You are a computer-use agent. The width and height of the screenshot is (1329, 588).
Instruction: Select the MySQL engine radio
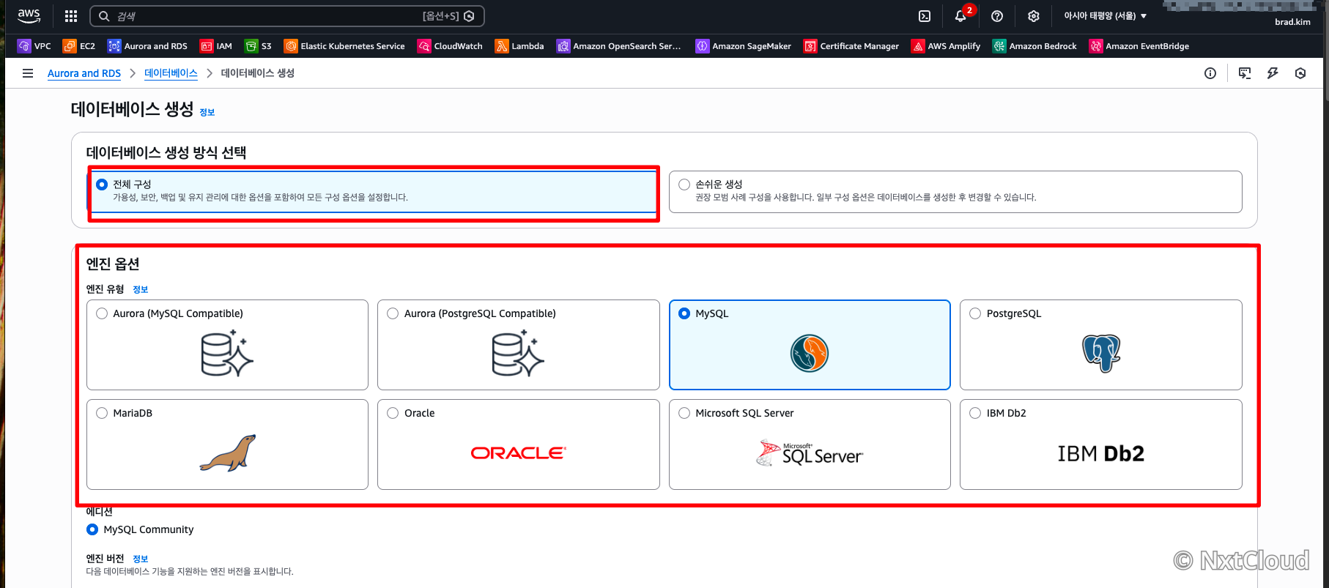(684, 313)
